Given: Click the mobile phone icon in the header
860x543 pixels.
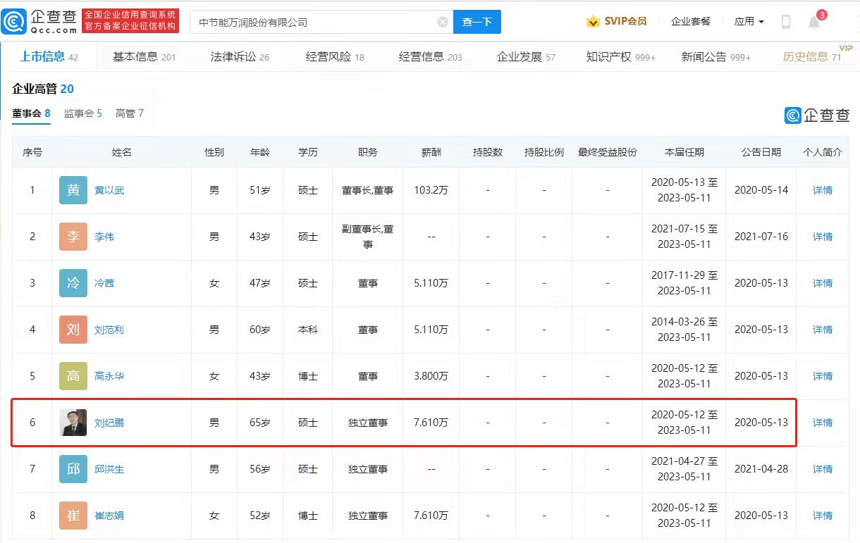Looking at the screenshot, I should pos(786,22).
